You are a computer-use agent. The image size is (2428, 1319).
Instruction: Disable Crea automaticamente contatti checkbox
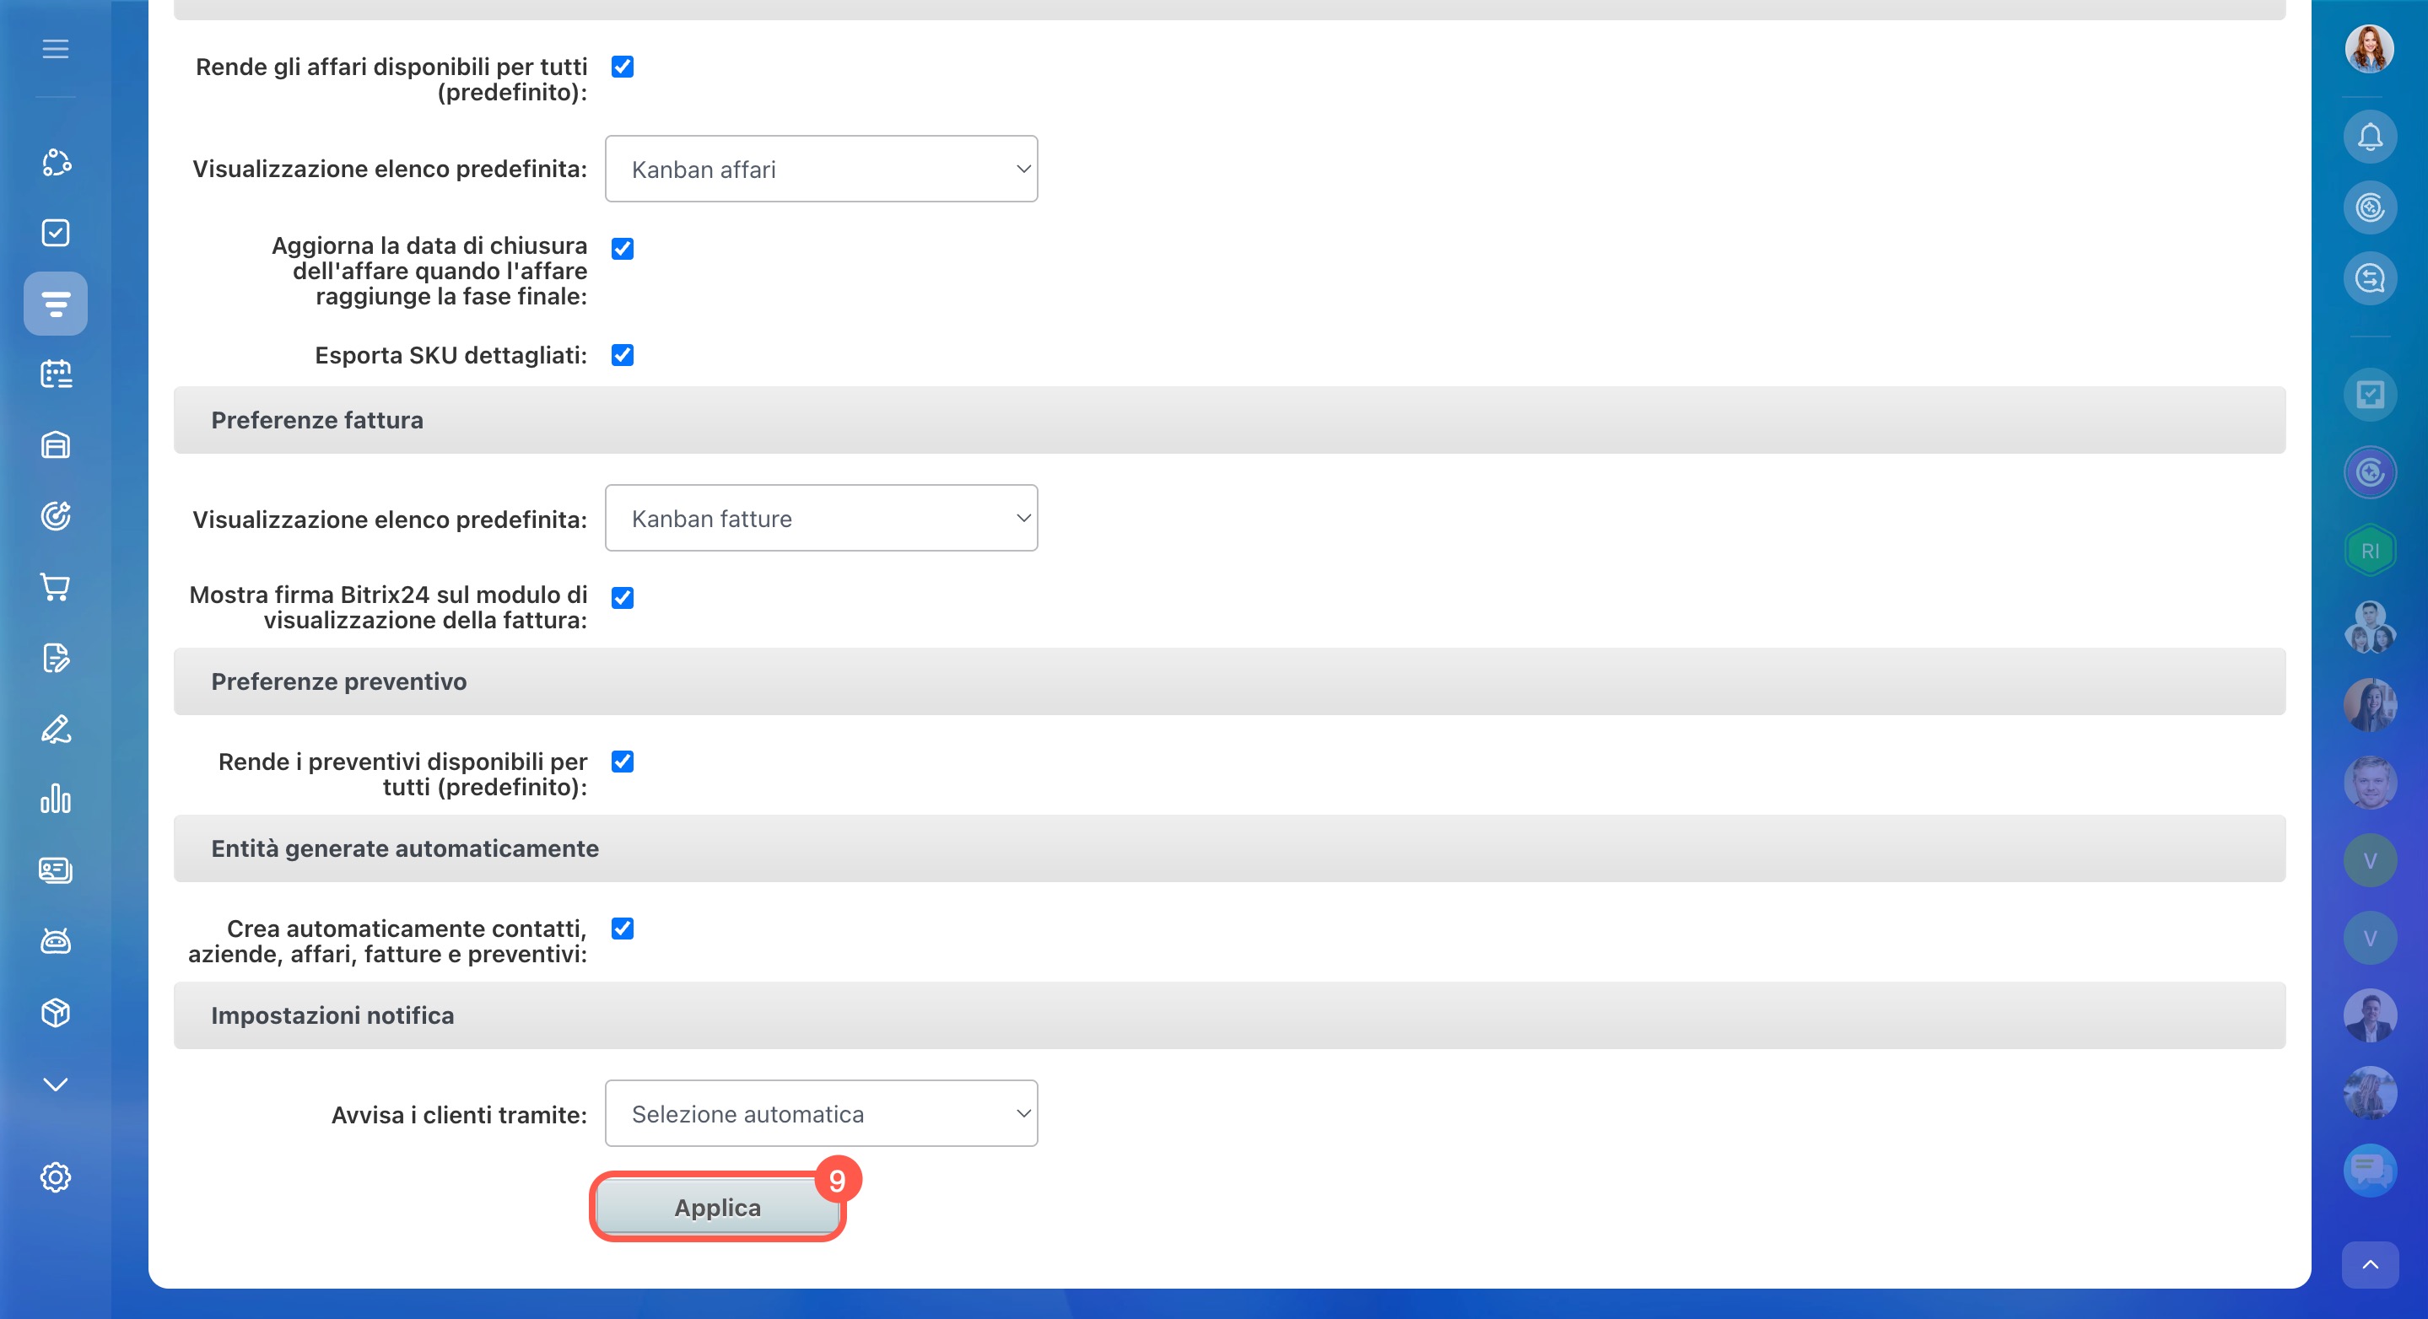click(x=622, y=929)
